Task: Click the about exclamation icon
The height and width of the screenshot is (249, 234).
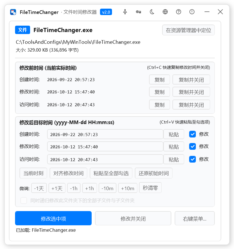Action: coord(192,12)
